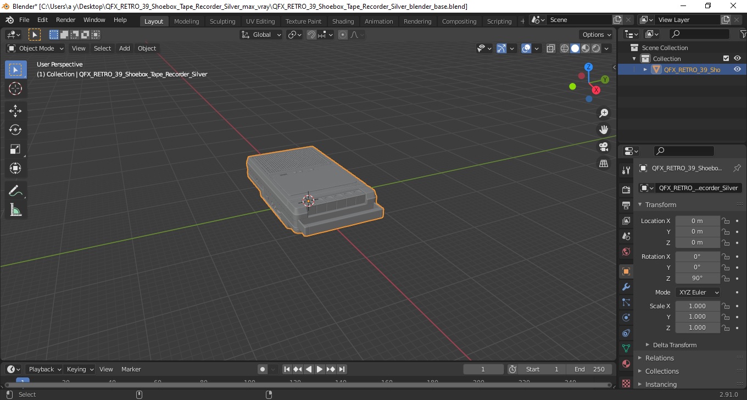Open Modifier properties wrench tab

(x=626, y=287)
